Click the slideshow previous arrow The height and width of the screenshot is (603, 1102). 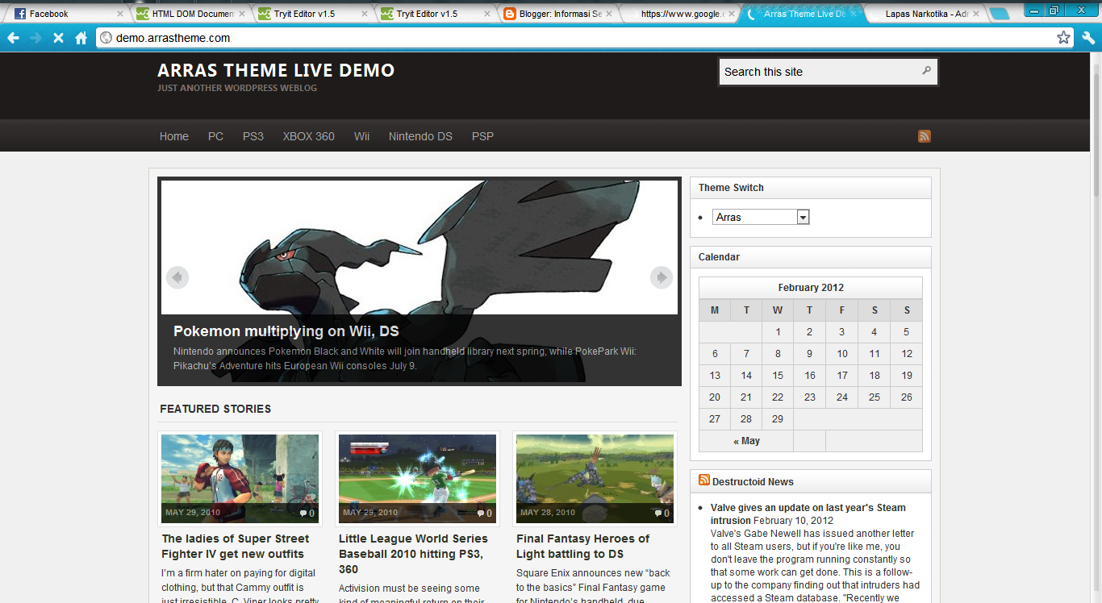tap(177, 277)
